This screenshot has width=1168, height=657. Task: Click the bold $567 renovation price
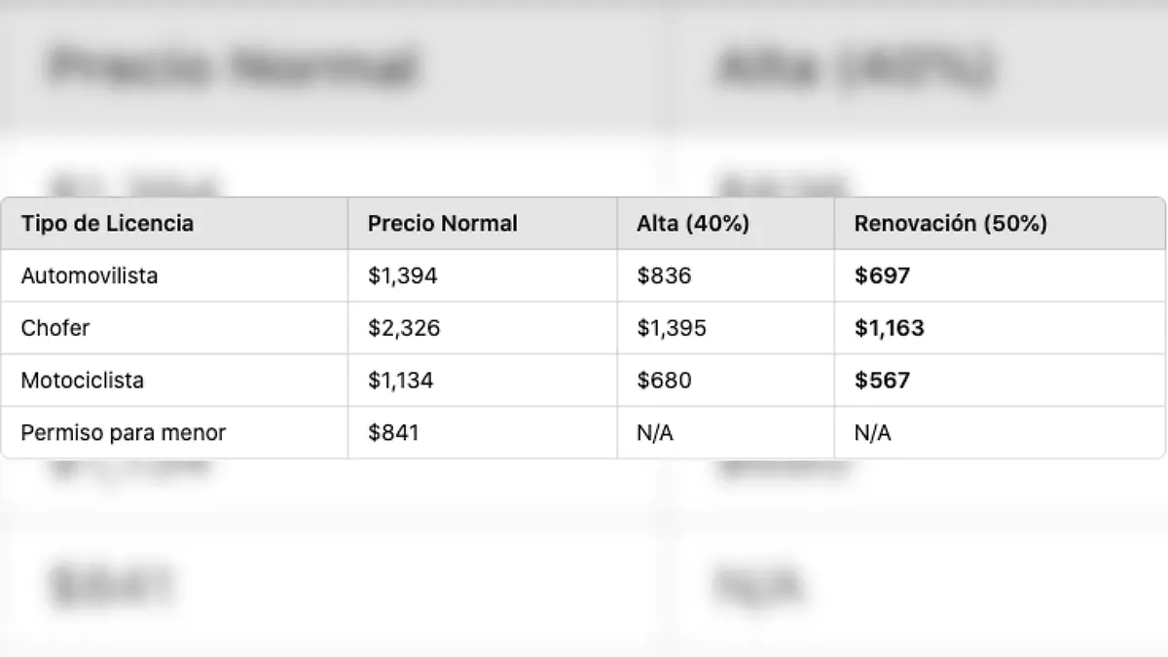pos(882,380)
